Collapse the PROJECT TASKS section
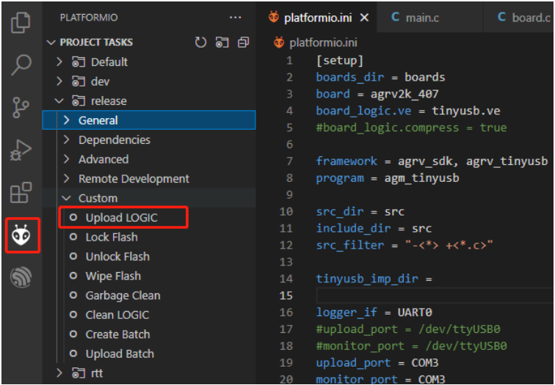 [51, 43]
